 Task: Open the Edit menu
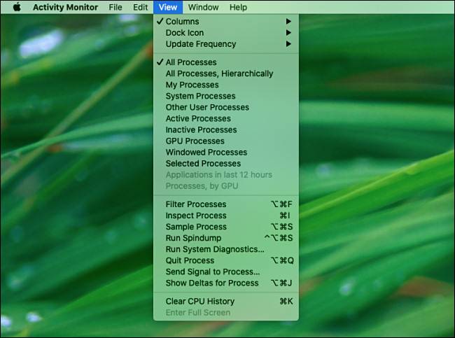(141, 7)
